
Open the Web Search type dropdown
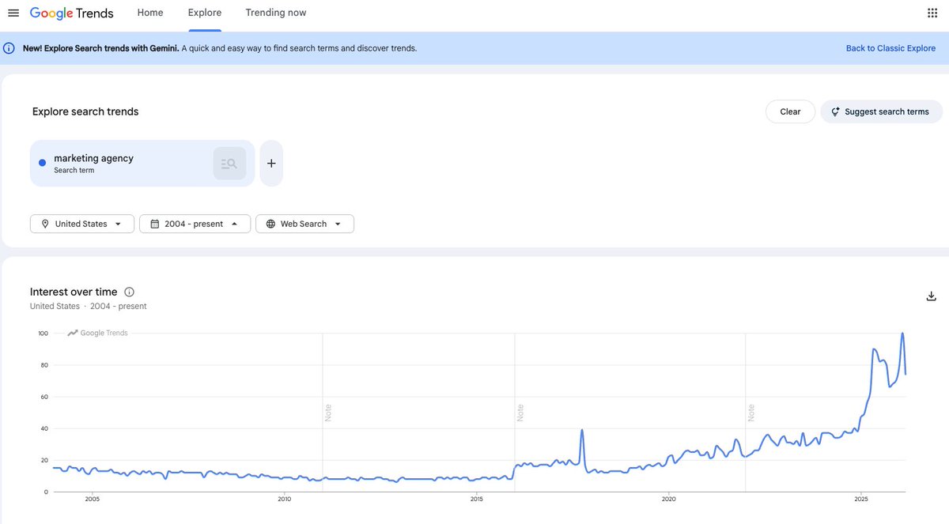click(304, 224)
